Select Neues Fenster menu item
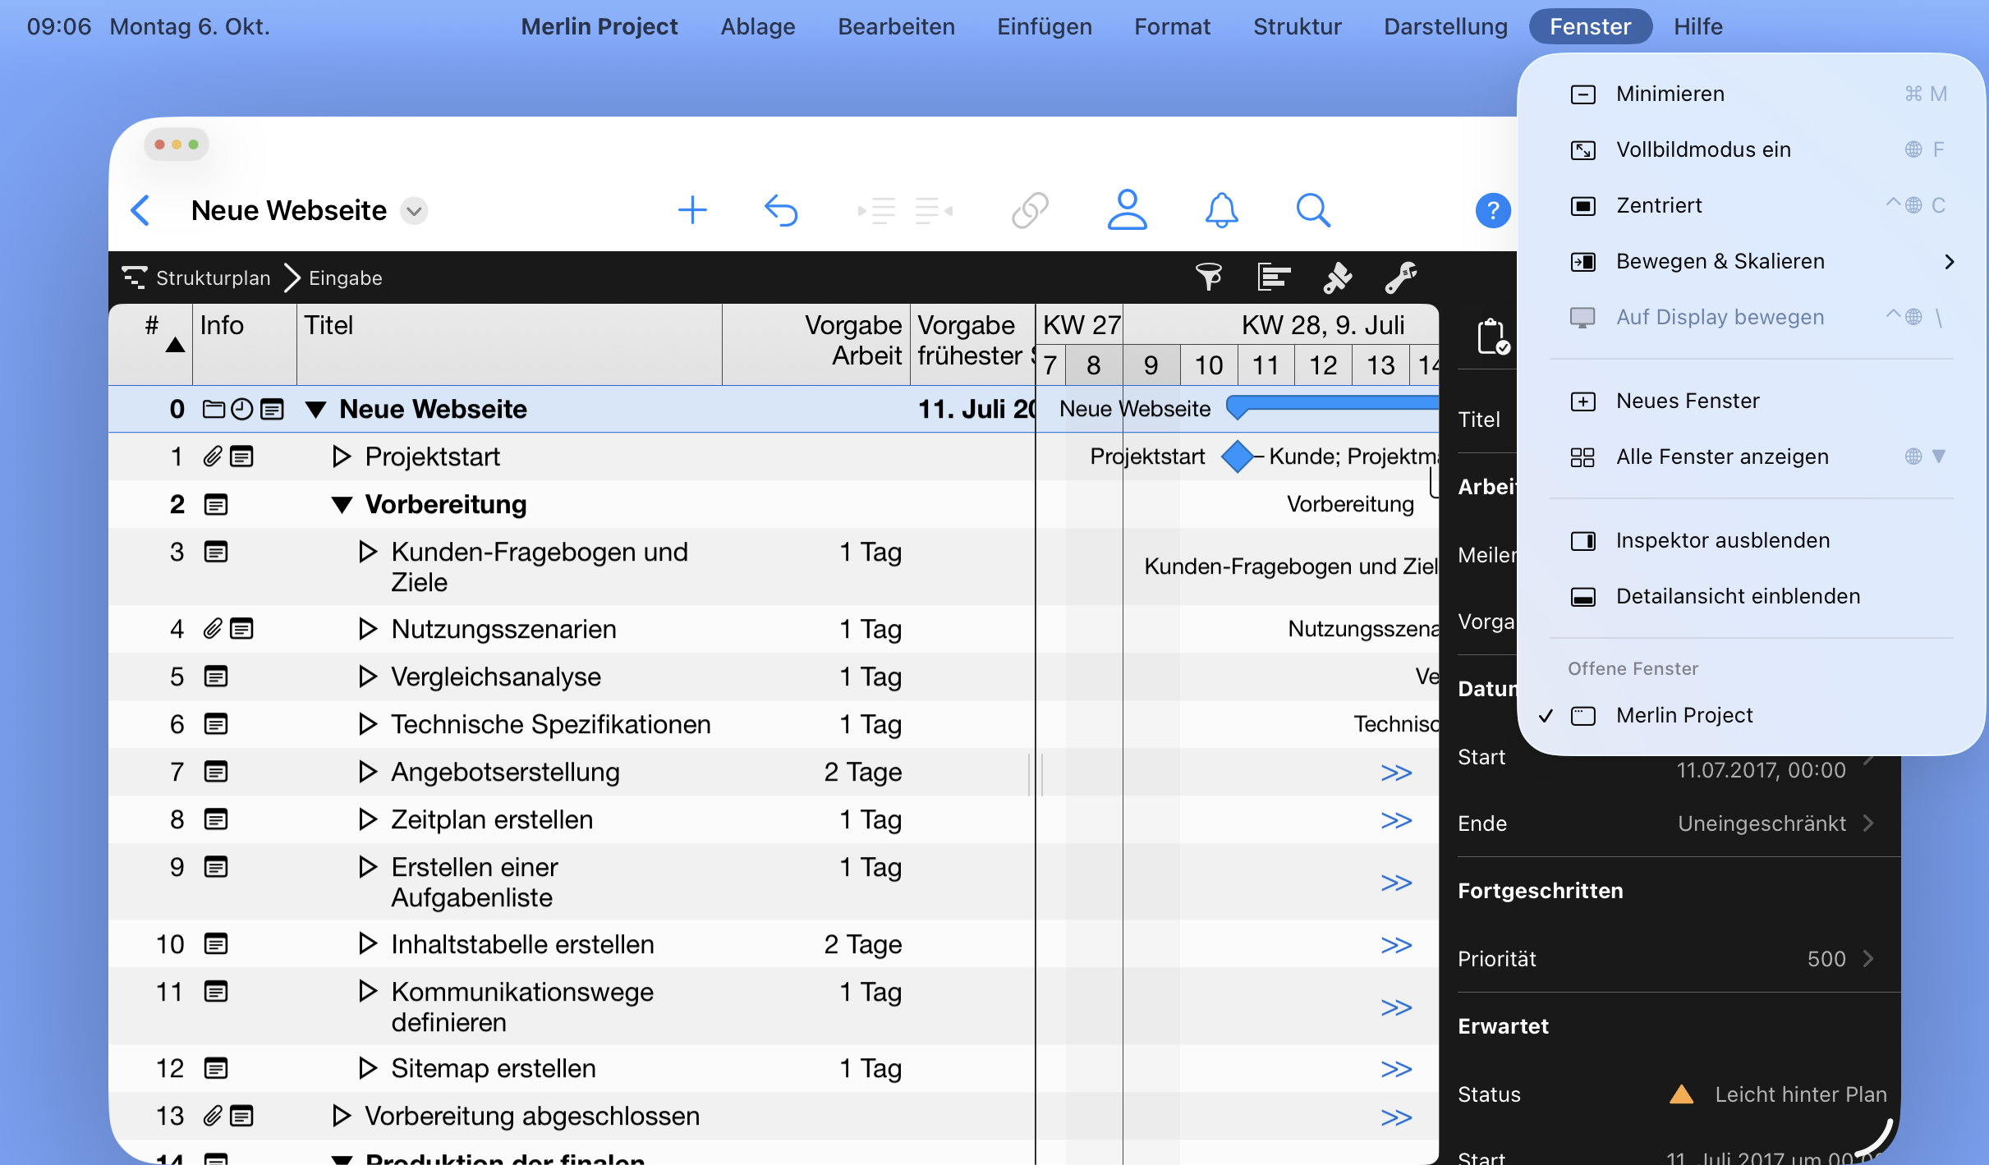 [x=1687, y=401]
